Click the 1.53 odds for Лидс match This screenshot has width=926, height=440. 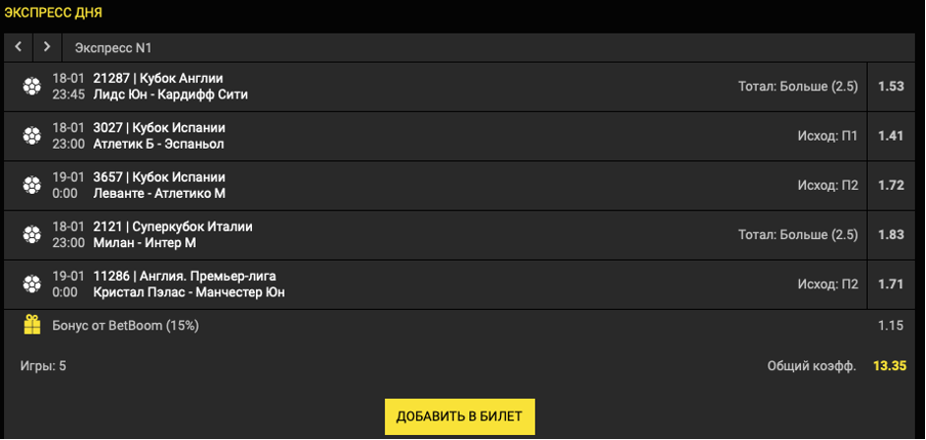click(x=890, y=87)
